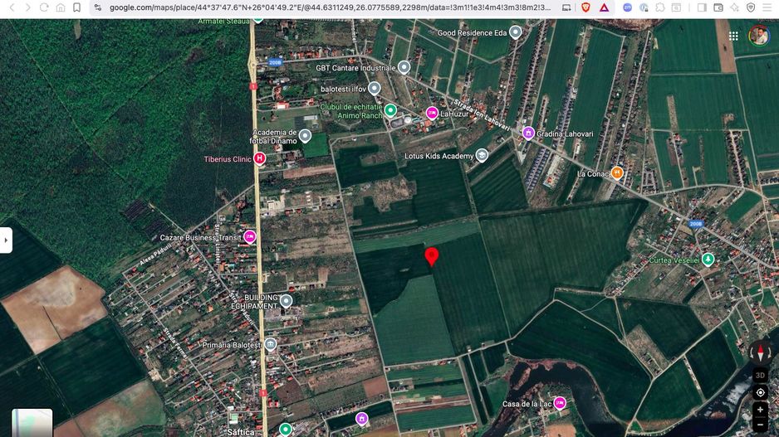
Task: Click the 'Curtea Veseliei' label
Action: tap(674, 260)
